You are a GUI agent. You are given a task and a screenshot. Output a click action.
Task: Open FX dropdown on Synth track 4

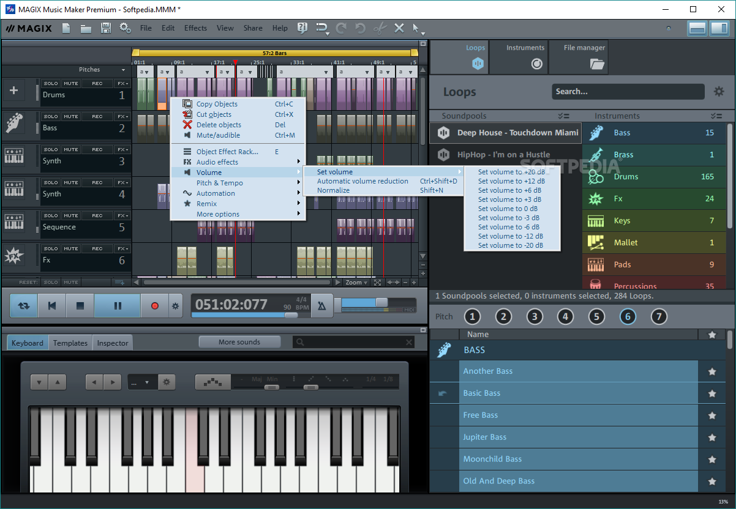(x=122, y=182)
